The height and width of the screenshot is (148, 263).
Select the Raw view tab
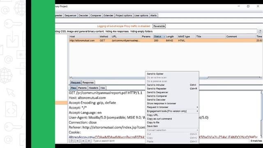coord(74,88)
